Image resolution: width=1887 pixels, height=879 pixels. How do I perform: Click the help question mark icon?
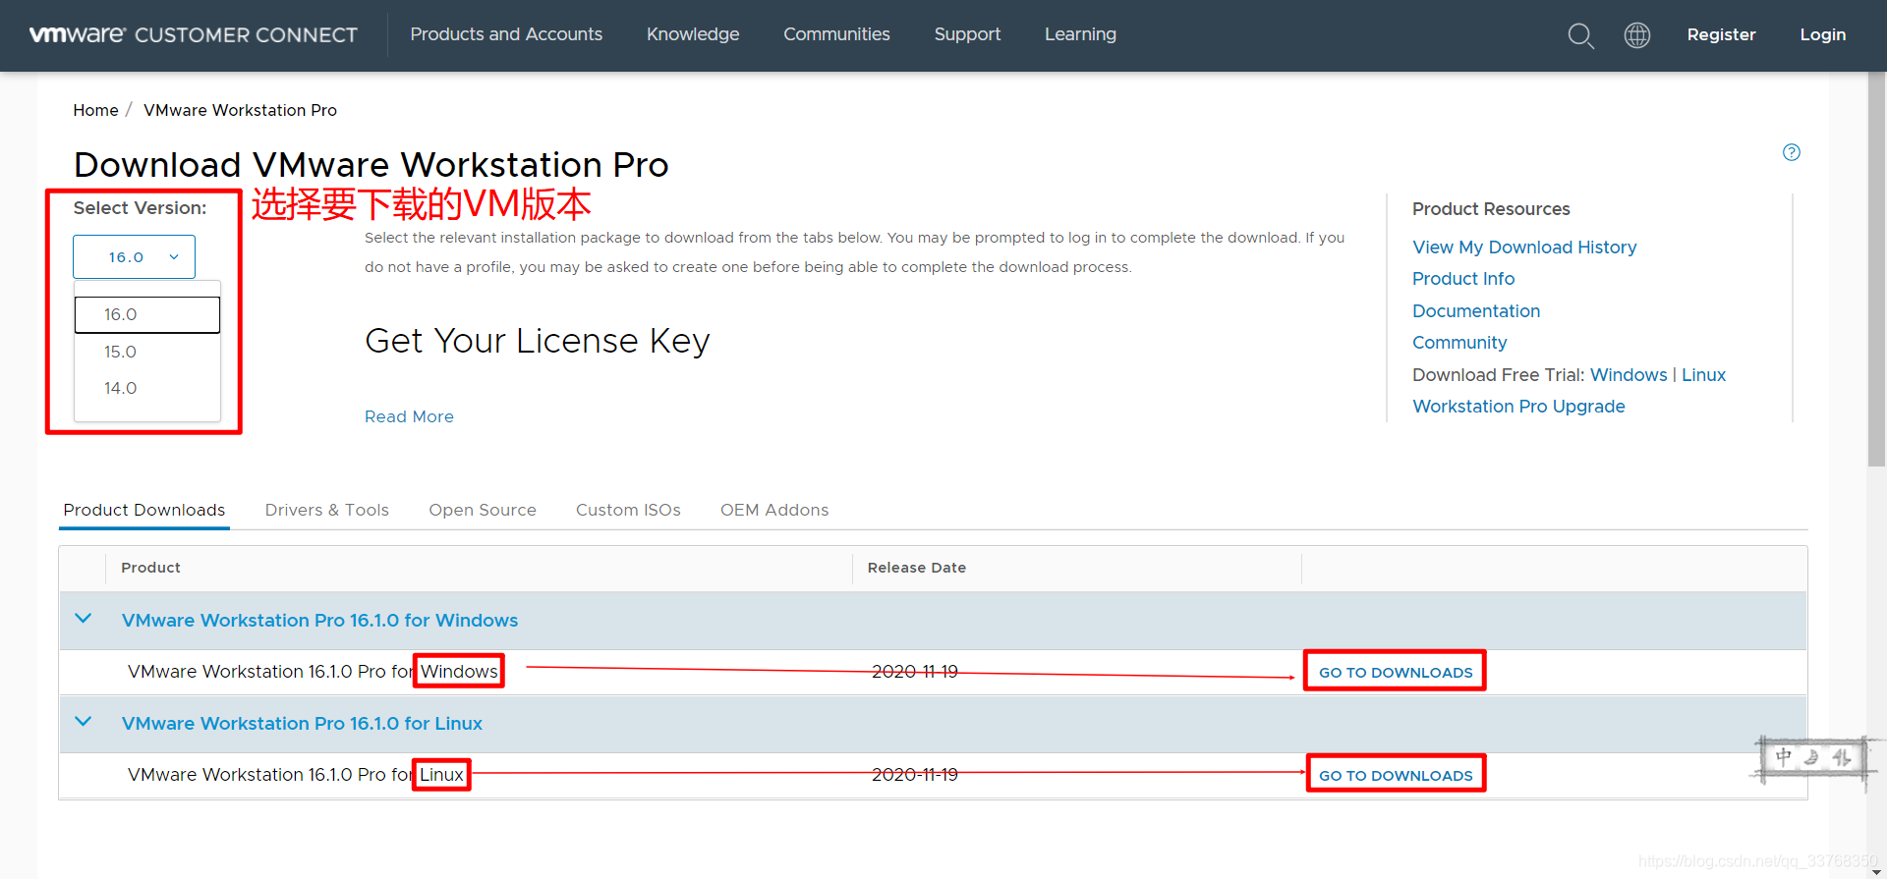coord(1792,152)
